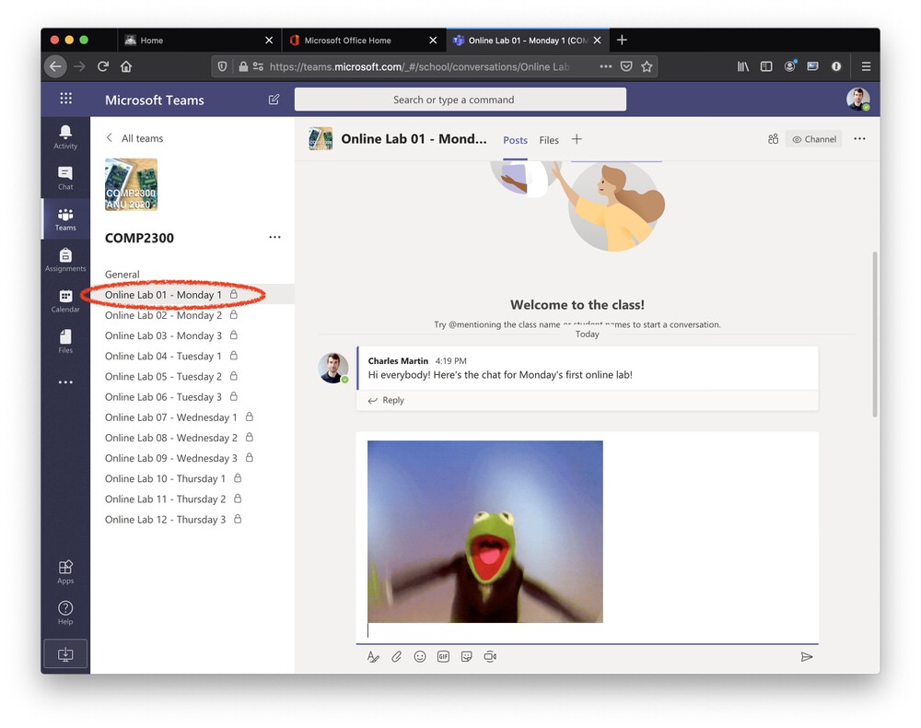Screen dimensions: 921x728
Task: Open the General channel
Action: click(122, 275)
